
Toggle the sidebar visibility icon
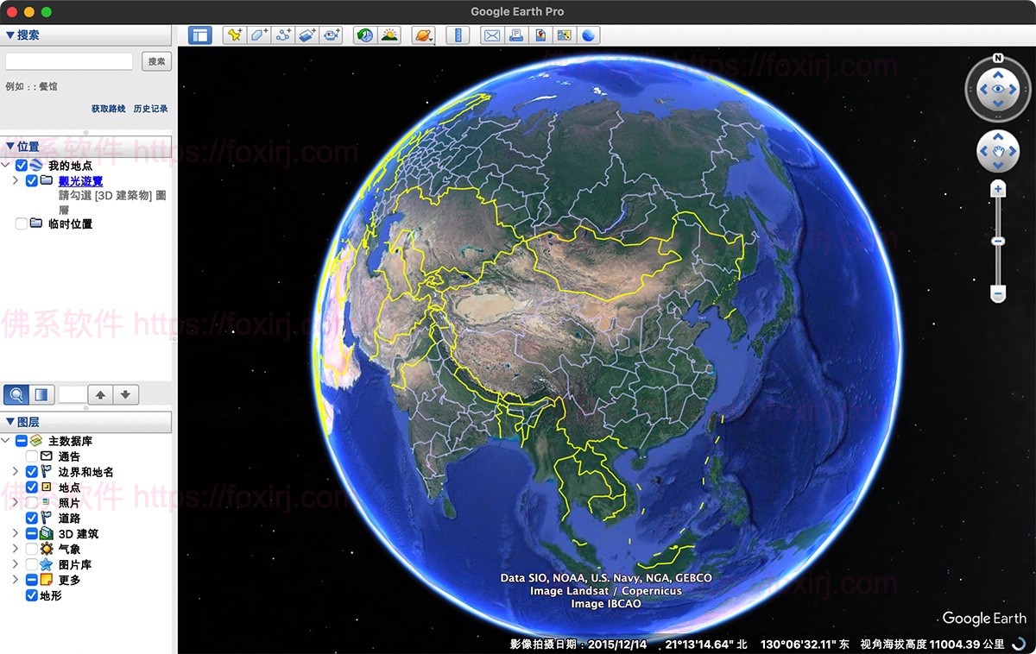[x=199, y=35]
